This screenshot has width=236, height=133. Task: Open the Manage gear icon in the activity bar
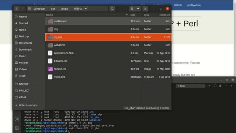(x=17, y=128)
